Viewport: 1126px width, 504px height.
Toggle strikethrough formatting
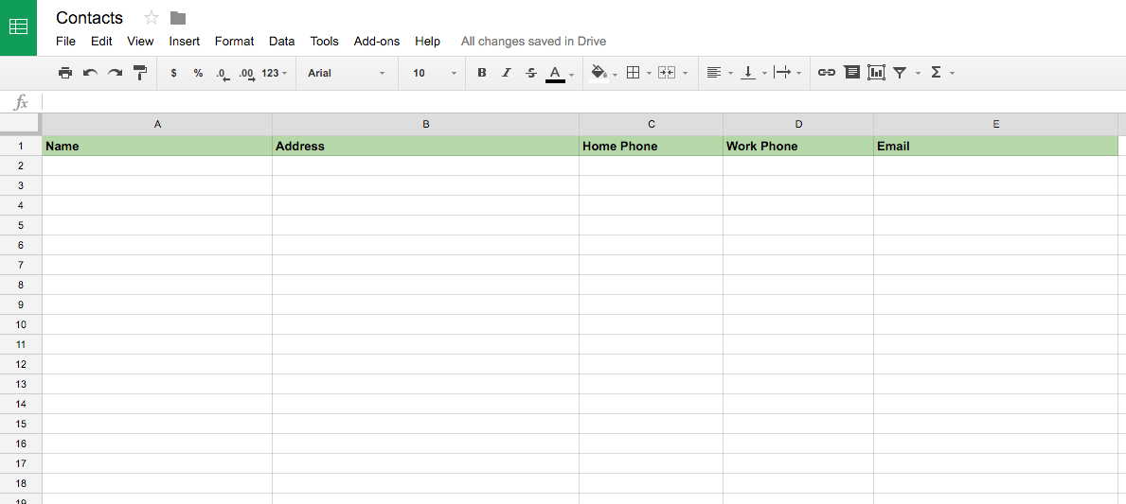pyautogui.click(x=530, y=73)
